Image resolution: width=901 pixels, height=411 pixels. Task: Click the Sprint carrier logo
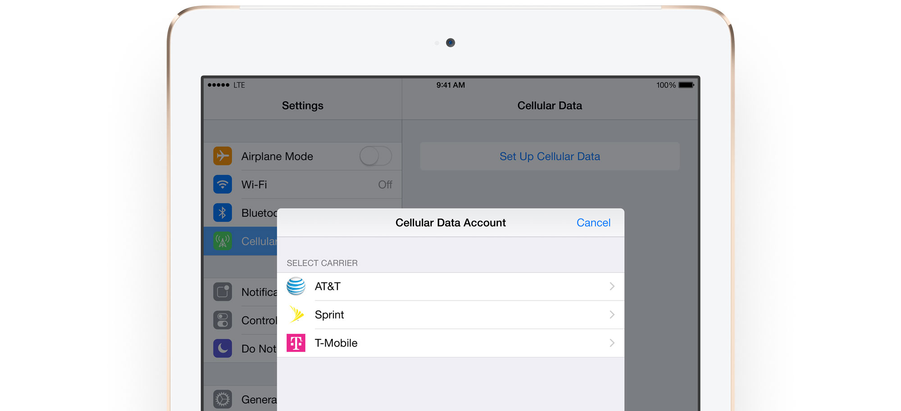point(296,315)
